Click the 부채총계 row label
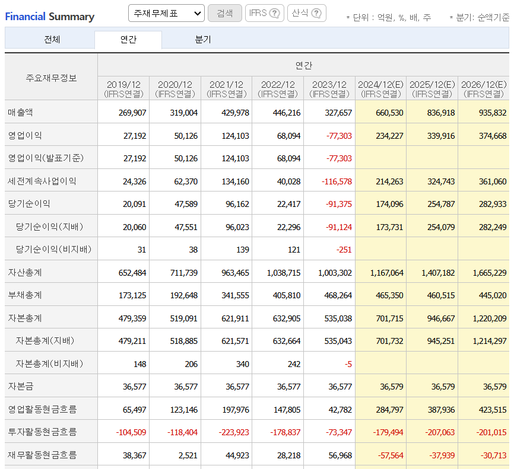The height and width of the screenshot is (469, 514). pyautogui.click(x=25, y=295)
